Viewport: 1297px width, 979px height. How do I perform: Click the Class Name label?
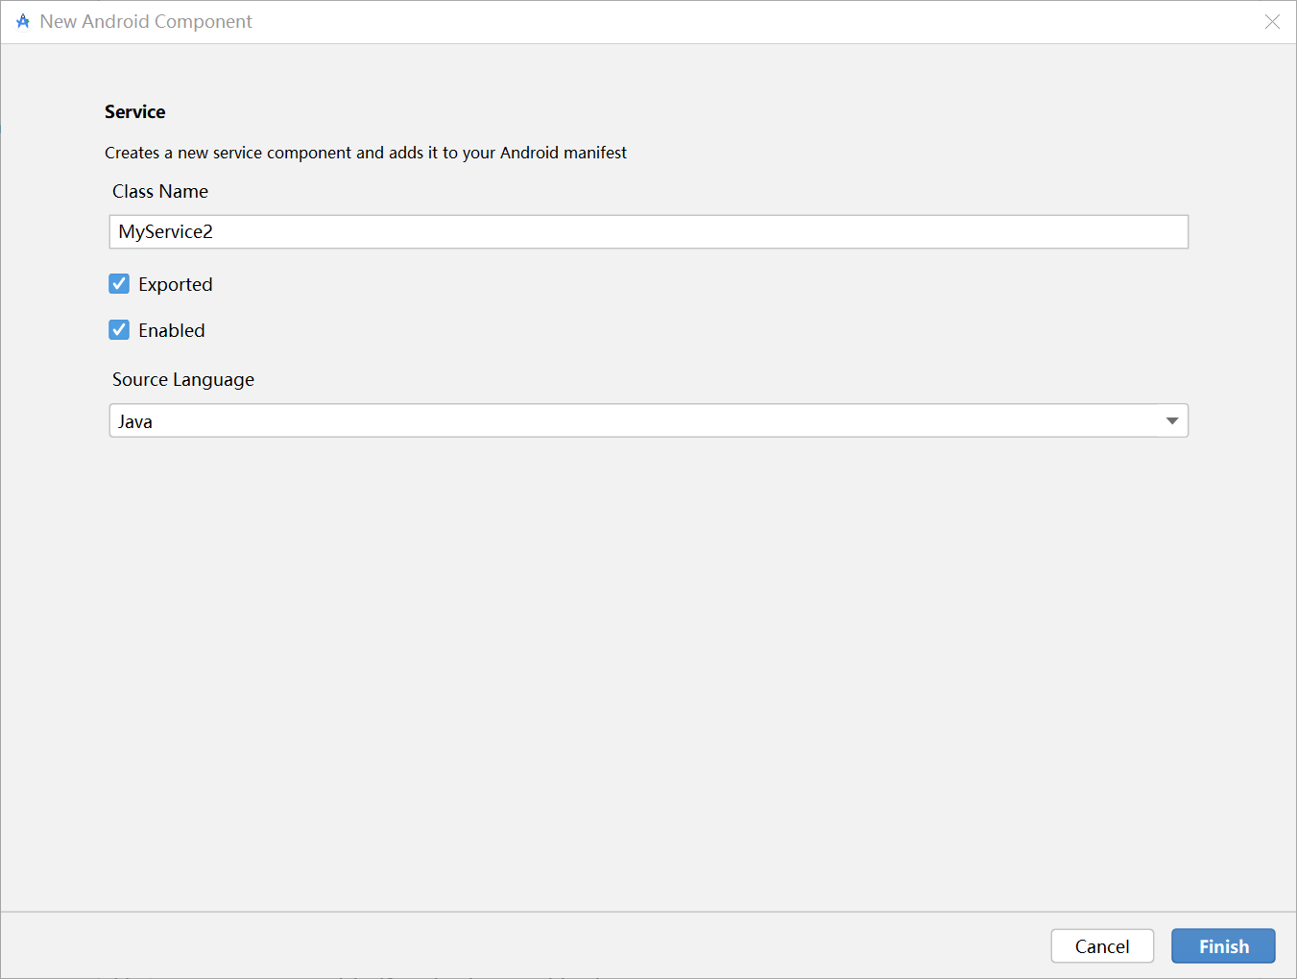tap(160, 192)
